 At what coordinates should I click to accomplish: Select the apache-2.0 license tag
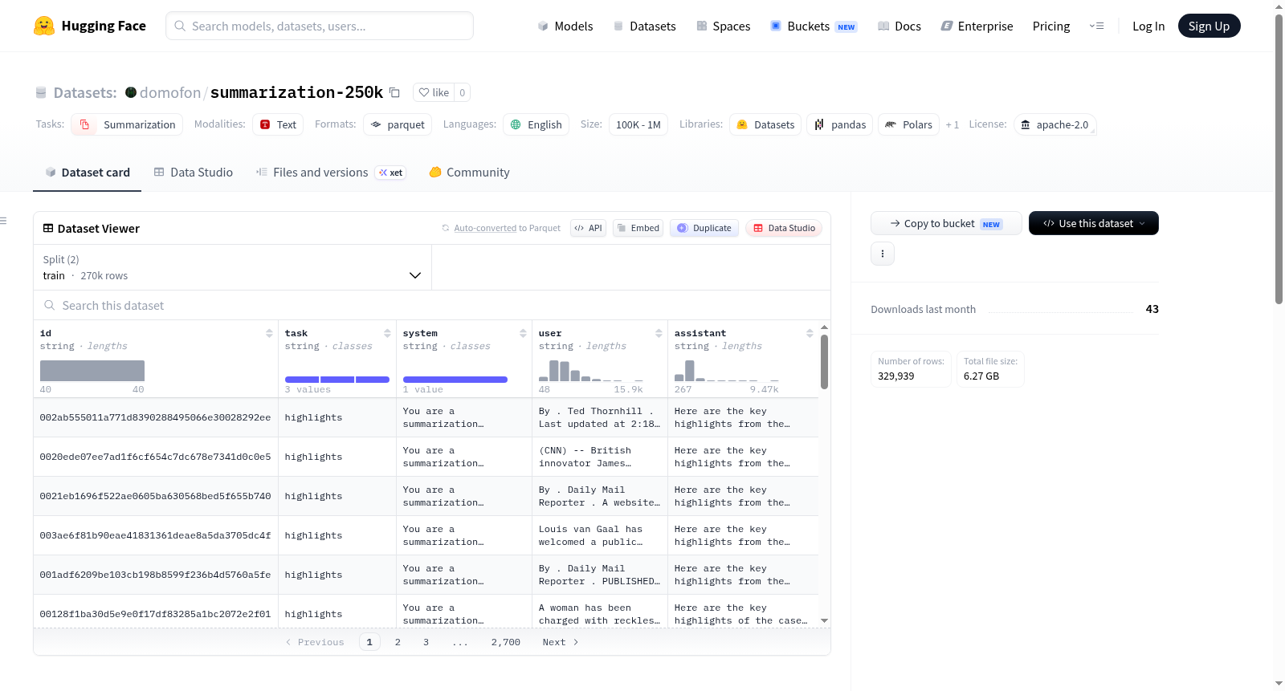tap(1055, 124)
